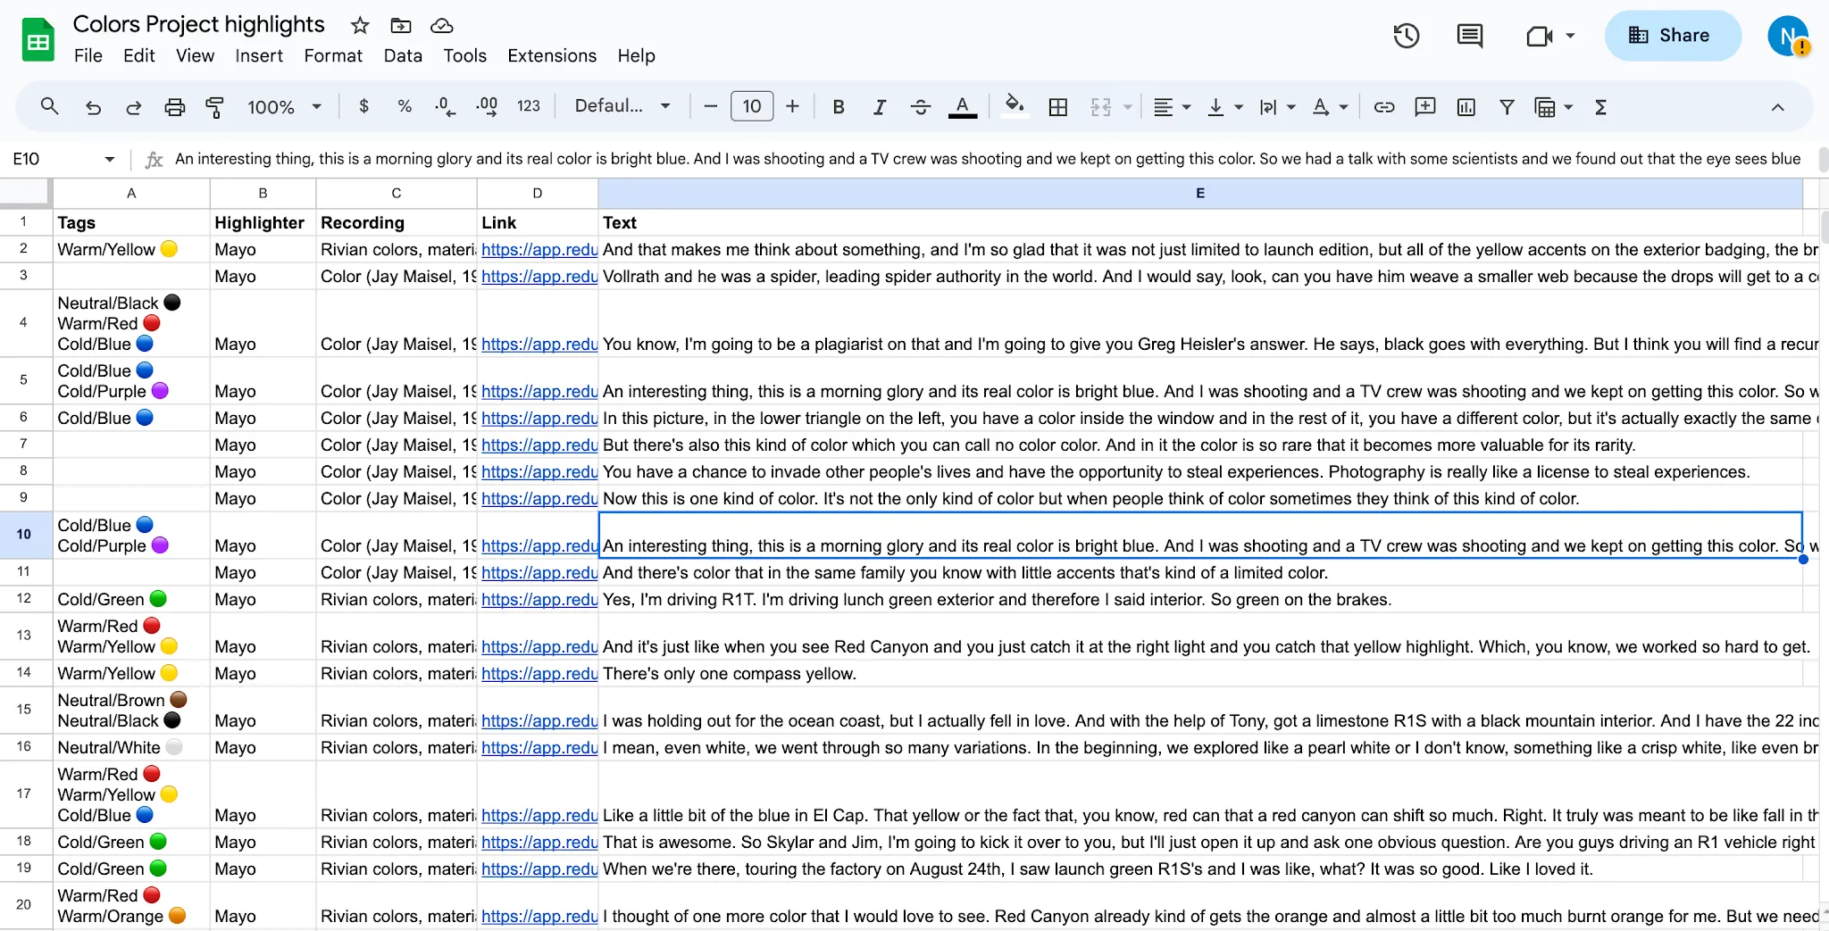Click the insert link chain icon
1829x931 pixels.
1384,107
